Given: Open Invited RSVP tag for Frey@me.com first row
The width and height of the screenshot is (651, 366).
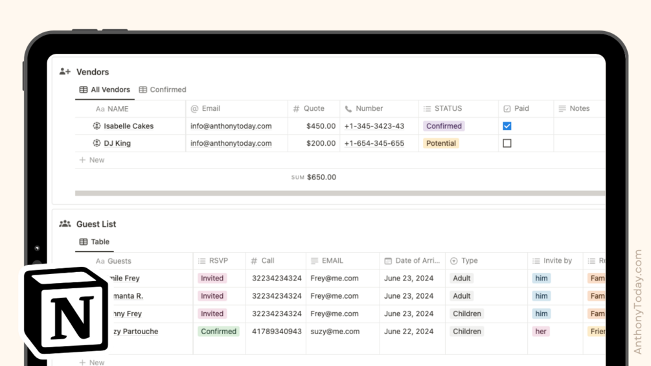Looking at the screenshot, I should 212,278.
